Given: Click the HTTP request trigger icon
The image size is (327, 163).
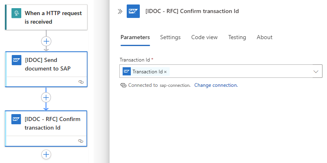Looking at the screenshot, I should 16,13.
